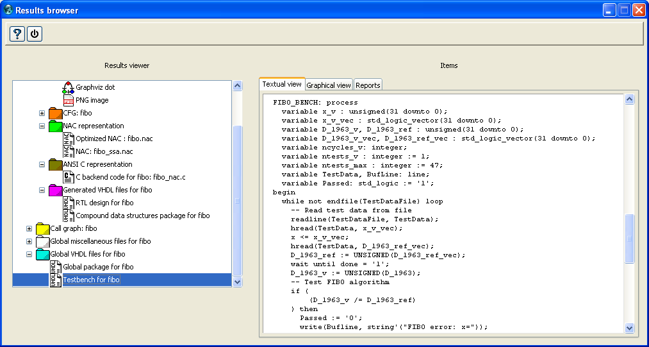Image resolution: width=649 pixels, height=347 pixels.
Task: Click the power exit toolbar button
Action: point(35,33)
